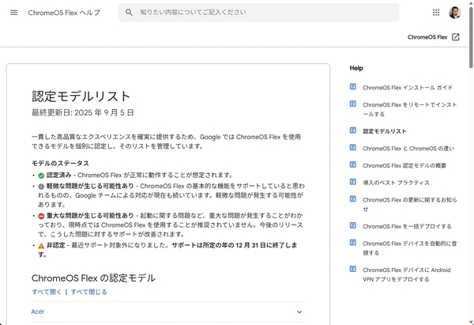The height and width of the screenshot is (325, 474).
Task: Click the Help sidebar heading
Action: [x=356, y=68]
